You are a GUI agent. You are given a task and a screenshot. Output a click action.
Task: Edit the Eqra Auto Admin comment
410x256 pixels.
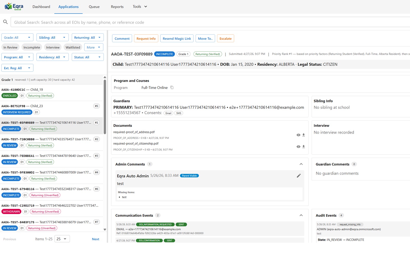(x=299, y=176)
